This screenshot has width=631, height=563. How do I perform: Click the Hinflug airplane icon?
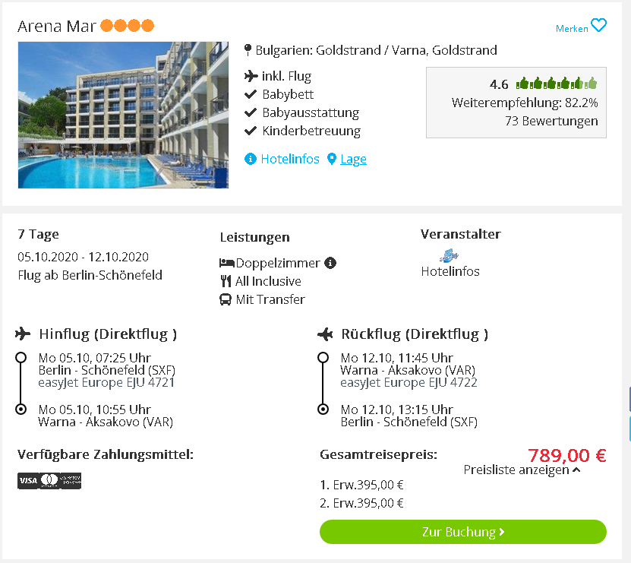[x=23, y=334]
